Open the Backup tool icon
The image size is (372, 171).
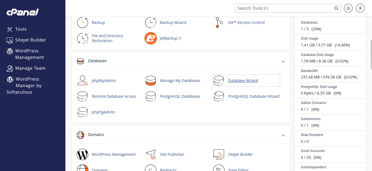83,23
